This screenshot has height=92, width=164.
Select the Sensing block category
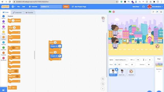pos(3,43)
